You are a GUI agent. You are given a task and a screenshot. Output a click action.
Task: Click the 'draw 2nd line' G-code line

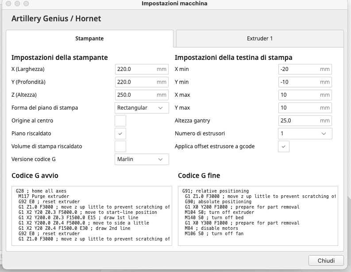click(74, 228)
